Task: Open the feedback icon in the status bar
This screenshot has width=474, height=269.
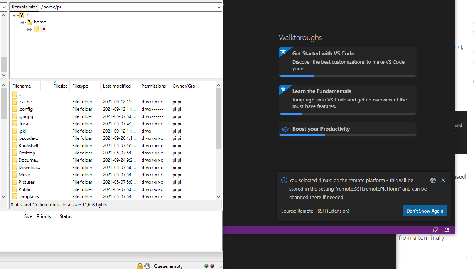Action: click(435, 230)
